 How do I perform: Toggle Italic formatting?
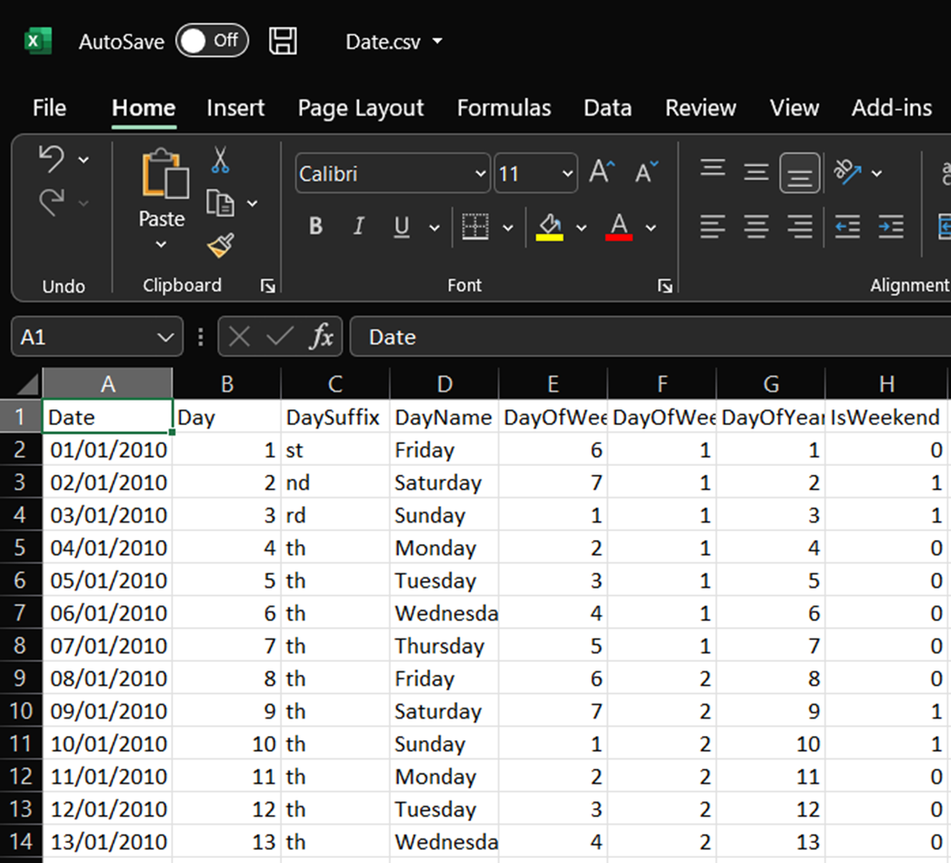(x=359, y=226)
